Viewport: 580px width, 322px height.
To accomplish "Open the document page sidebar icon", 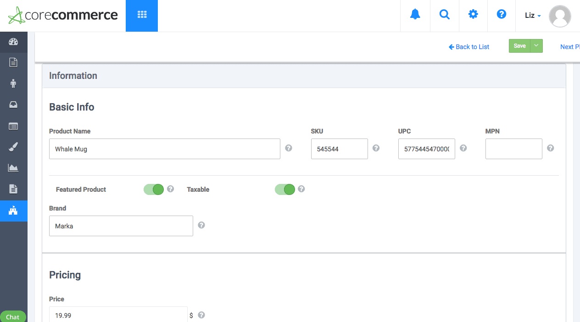I will (x=13, y=62).
